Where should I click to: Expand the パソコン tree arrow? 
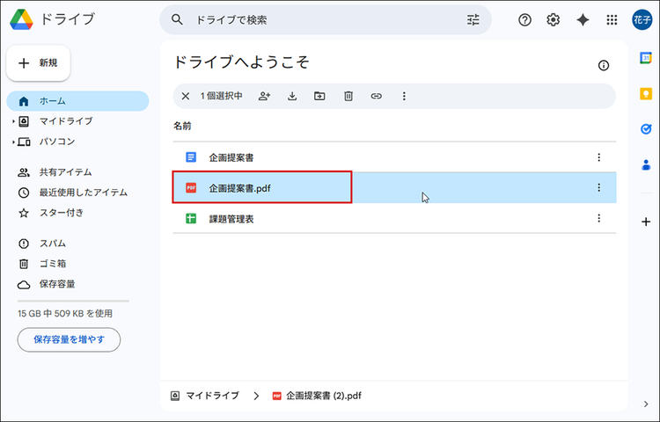coord(13,142)
